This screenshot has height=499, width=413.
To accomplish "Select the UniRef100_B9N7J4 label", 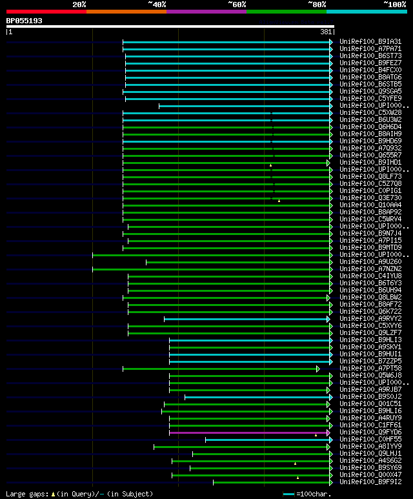I will [x=370, y=234].
